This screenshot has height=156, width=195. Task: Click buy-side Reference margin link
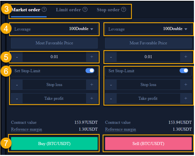[26, 129]
